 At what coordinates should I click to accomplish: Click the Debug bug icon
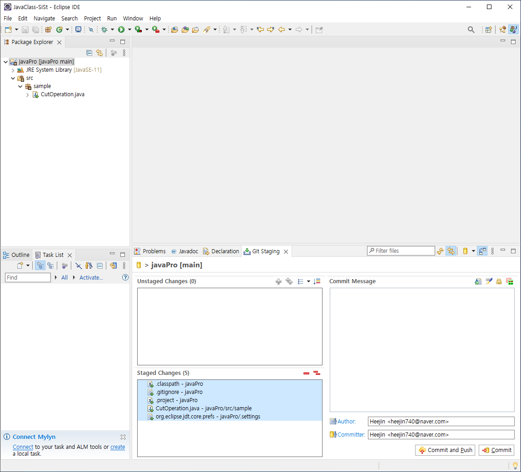tap(104, 29)
